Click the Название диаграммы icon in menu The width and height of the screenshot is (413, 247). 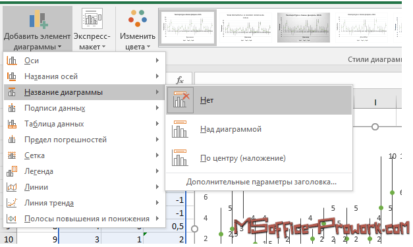pos(12,92)
